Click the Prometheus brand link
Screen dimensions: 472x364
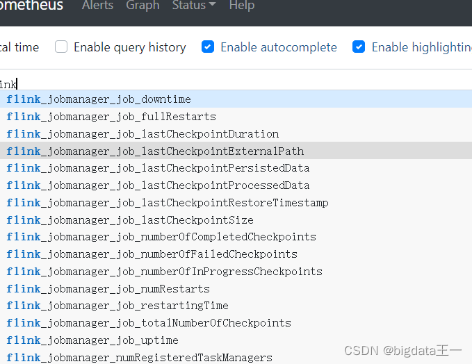coord(31,5)
